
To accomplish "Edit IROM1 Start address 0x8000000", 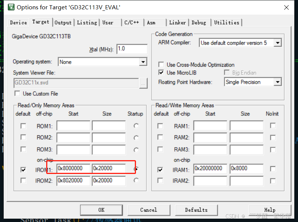I will [73, 169].
